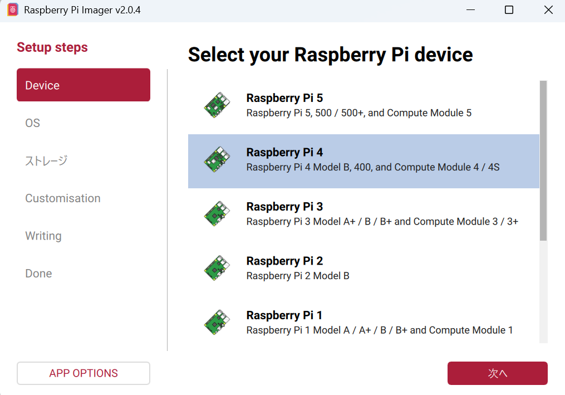The height and width of the screenshot is (395, 565).
Task: Click the Raspberry Pi 2 board icon
Action: coord(217,268)
